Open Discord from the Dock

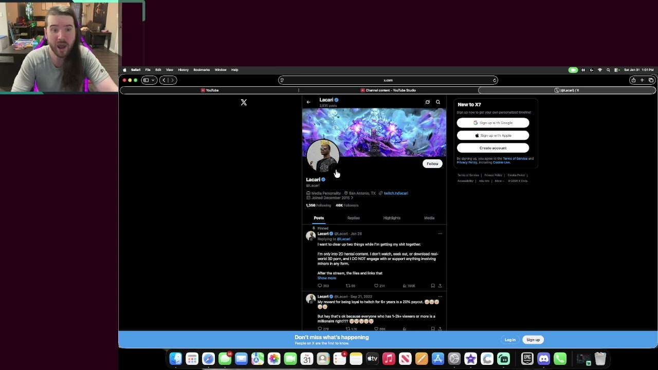pyautogui.click(x=544, y=359)
